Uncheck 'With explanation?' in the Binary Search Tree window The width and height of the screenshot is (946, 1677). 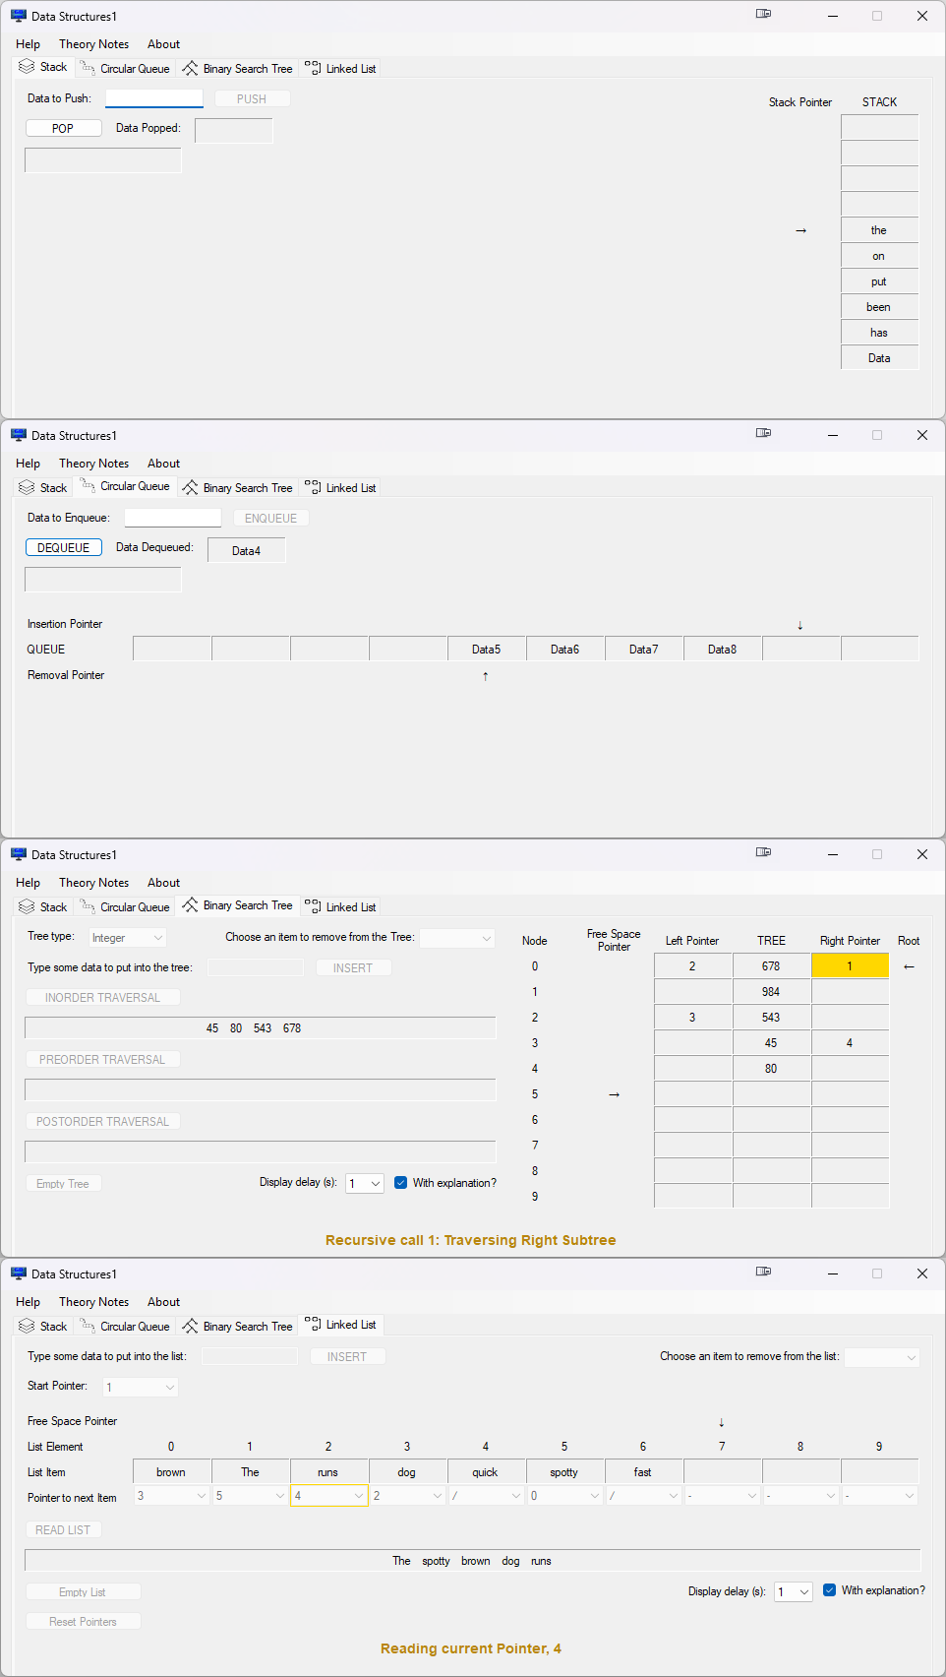(x=401, y=1183)
